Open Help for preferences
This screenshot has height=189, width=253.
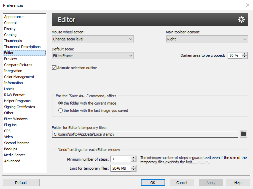point(238,183)
